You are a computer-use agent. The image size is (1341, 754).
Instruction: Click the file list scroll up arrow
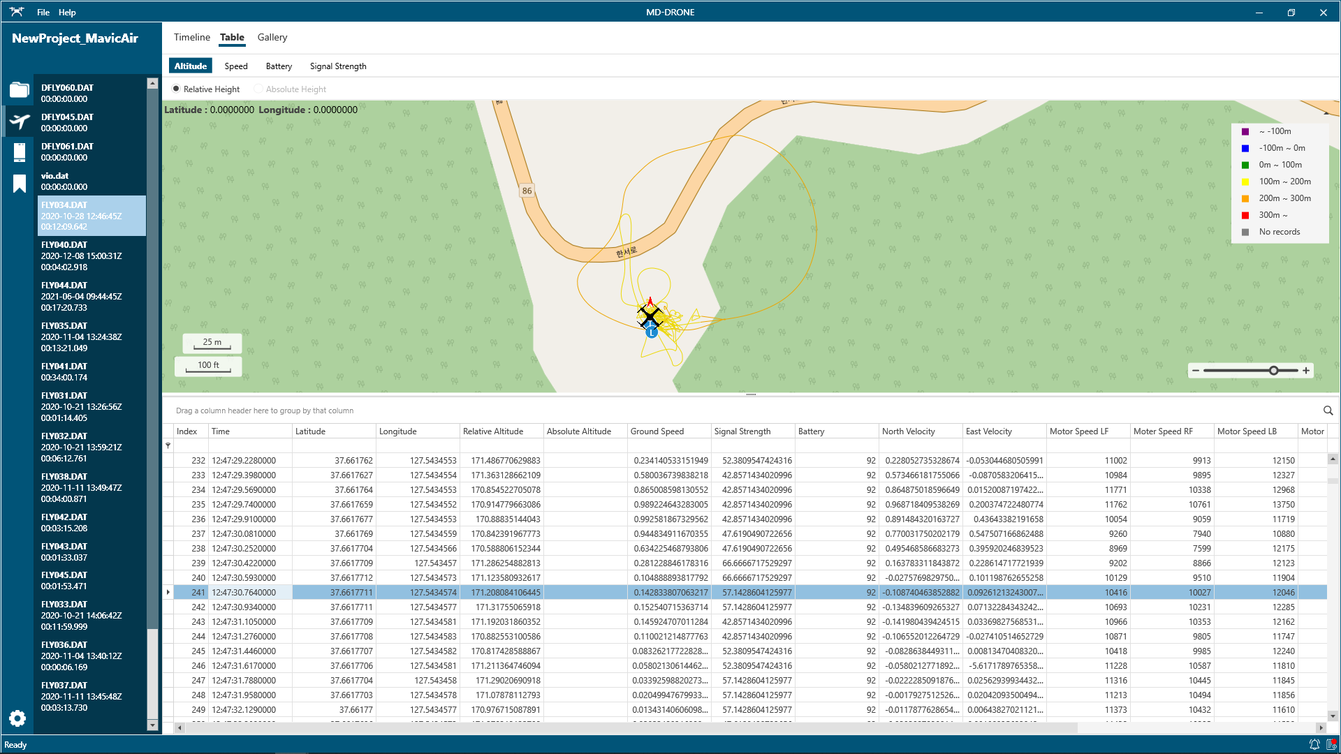coord(152,84)
